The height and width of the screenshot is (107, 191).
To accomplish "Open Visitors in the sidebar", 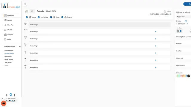I will [7, 40].
